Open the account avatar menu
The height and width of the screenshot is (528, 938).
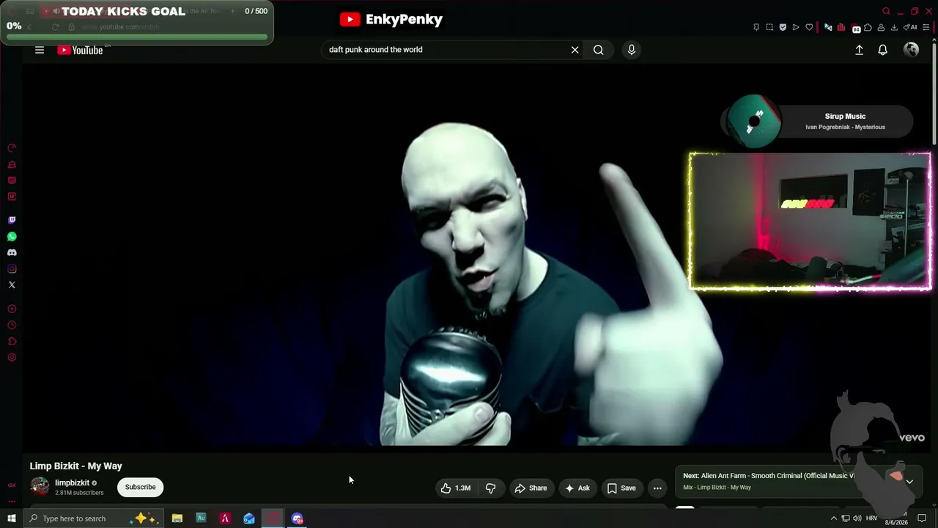click(x=912, y=50)
